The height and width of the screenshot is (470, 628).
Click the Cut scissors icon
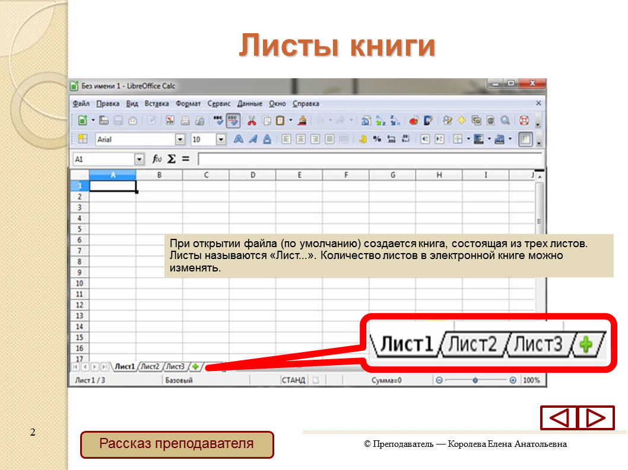click(252, 120)
